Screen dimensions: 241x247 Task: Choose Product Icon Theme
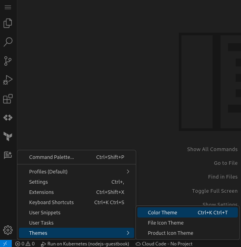pos(171,233)
